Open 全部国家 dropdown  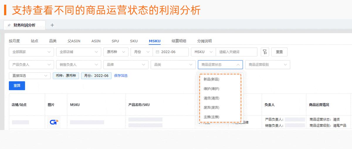[31, 52]
